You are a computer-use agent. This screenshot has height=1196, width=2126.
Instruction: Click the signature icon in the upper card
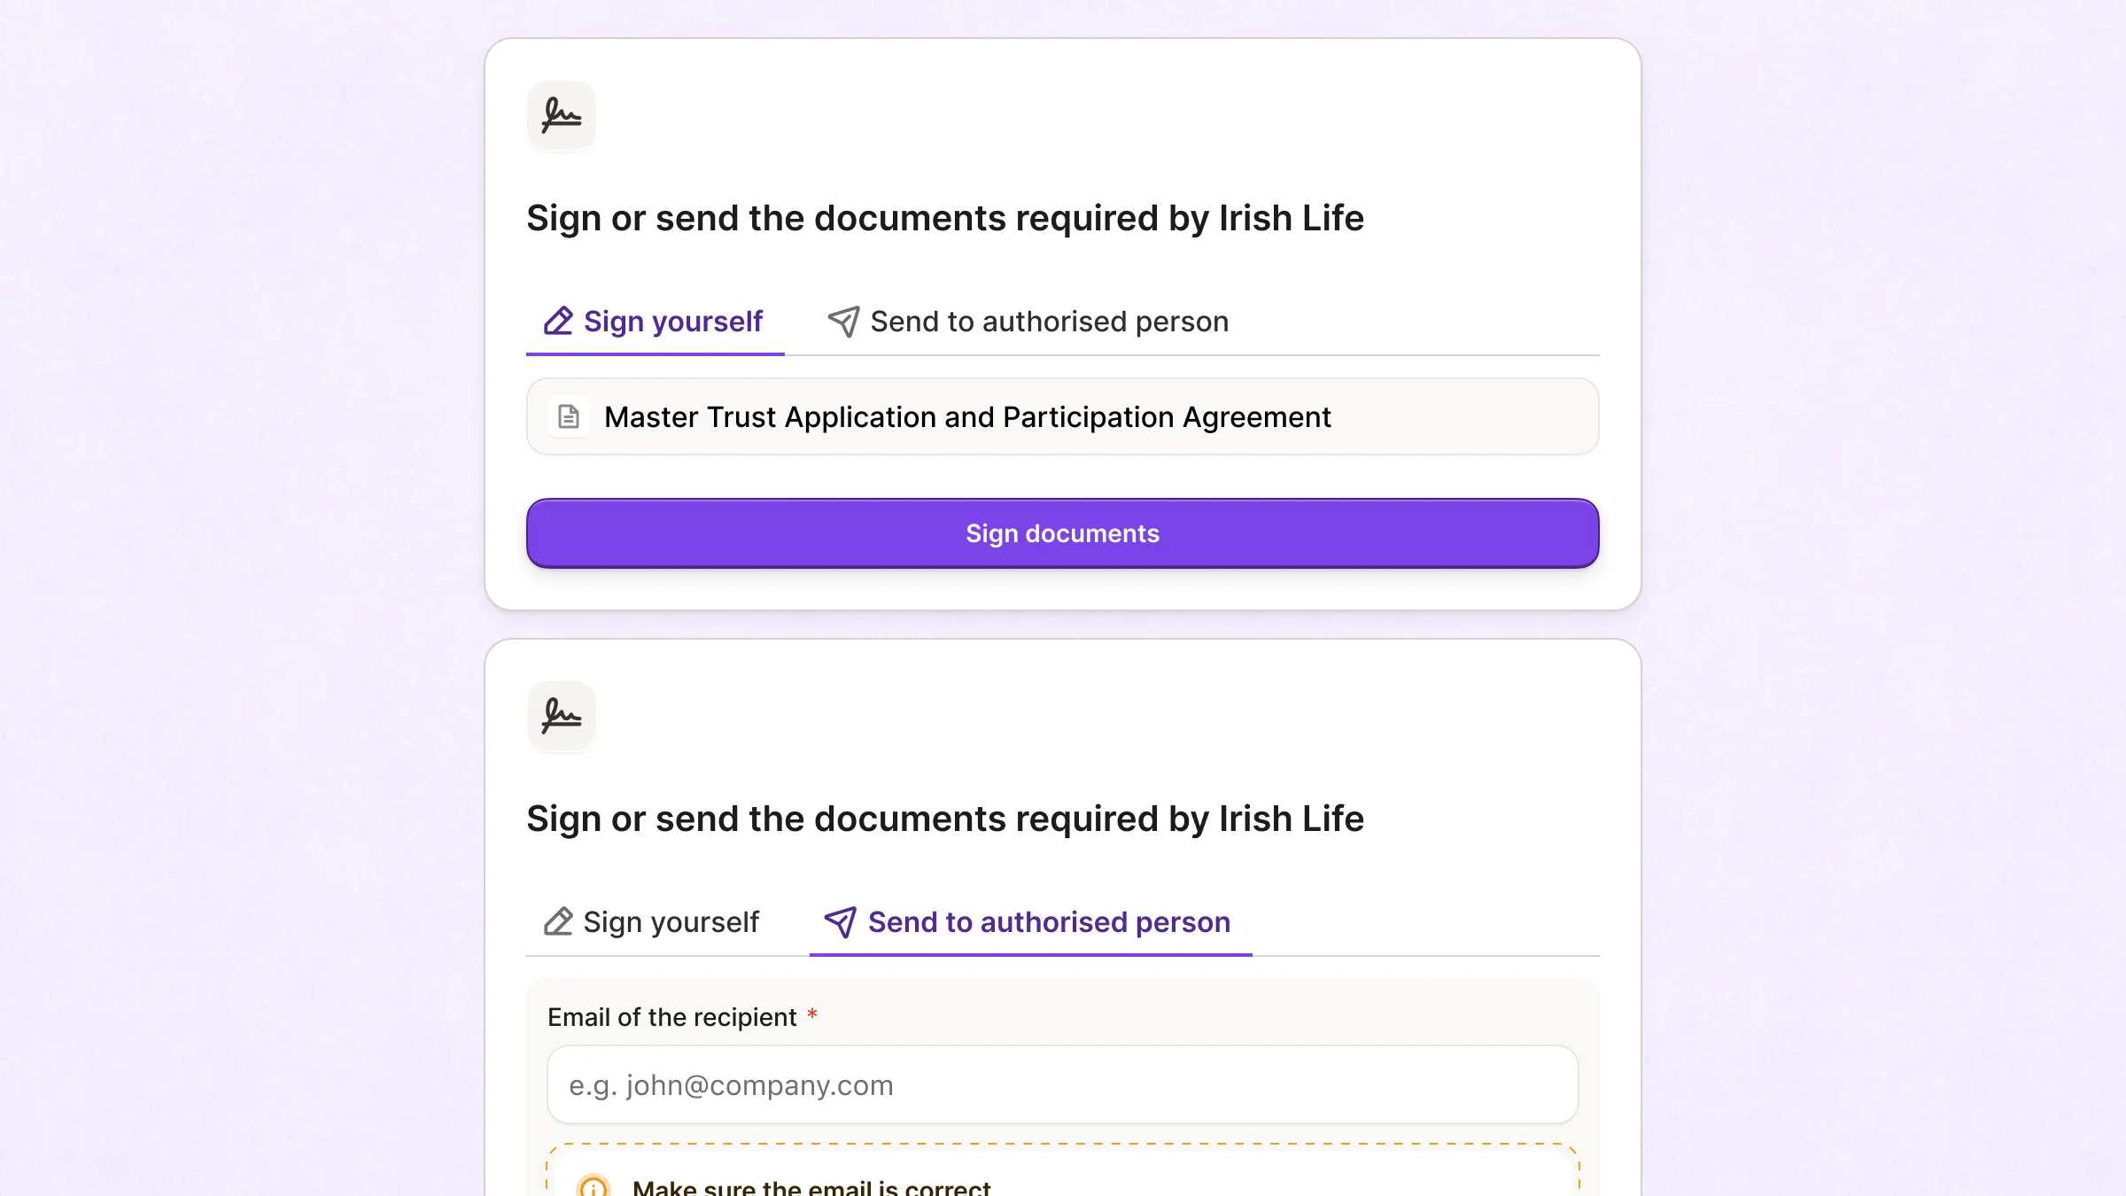coord(562,115)
